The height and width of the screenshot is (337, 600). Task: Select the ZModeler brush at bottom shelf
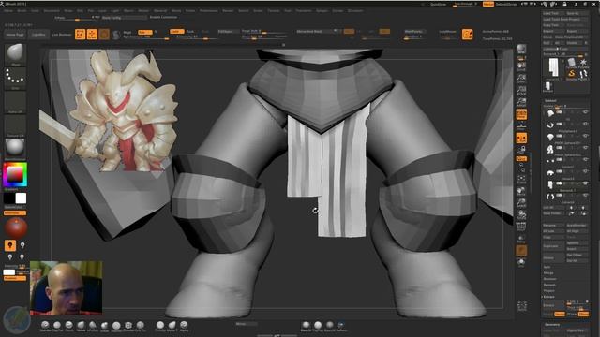point(128,326)
